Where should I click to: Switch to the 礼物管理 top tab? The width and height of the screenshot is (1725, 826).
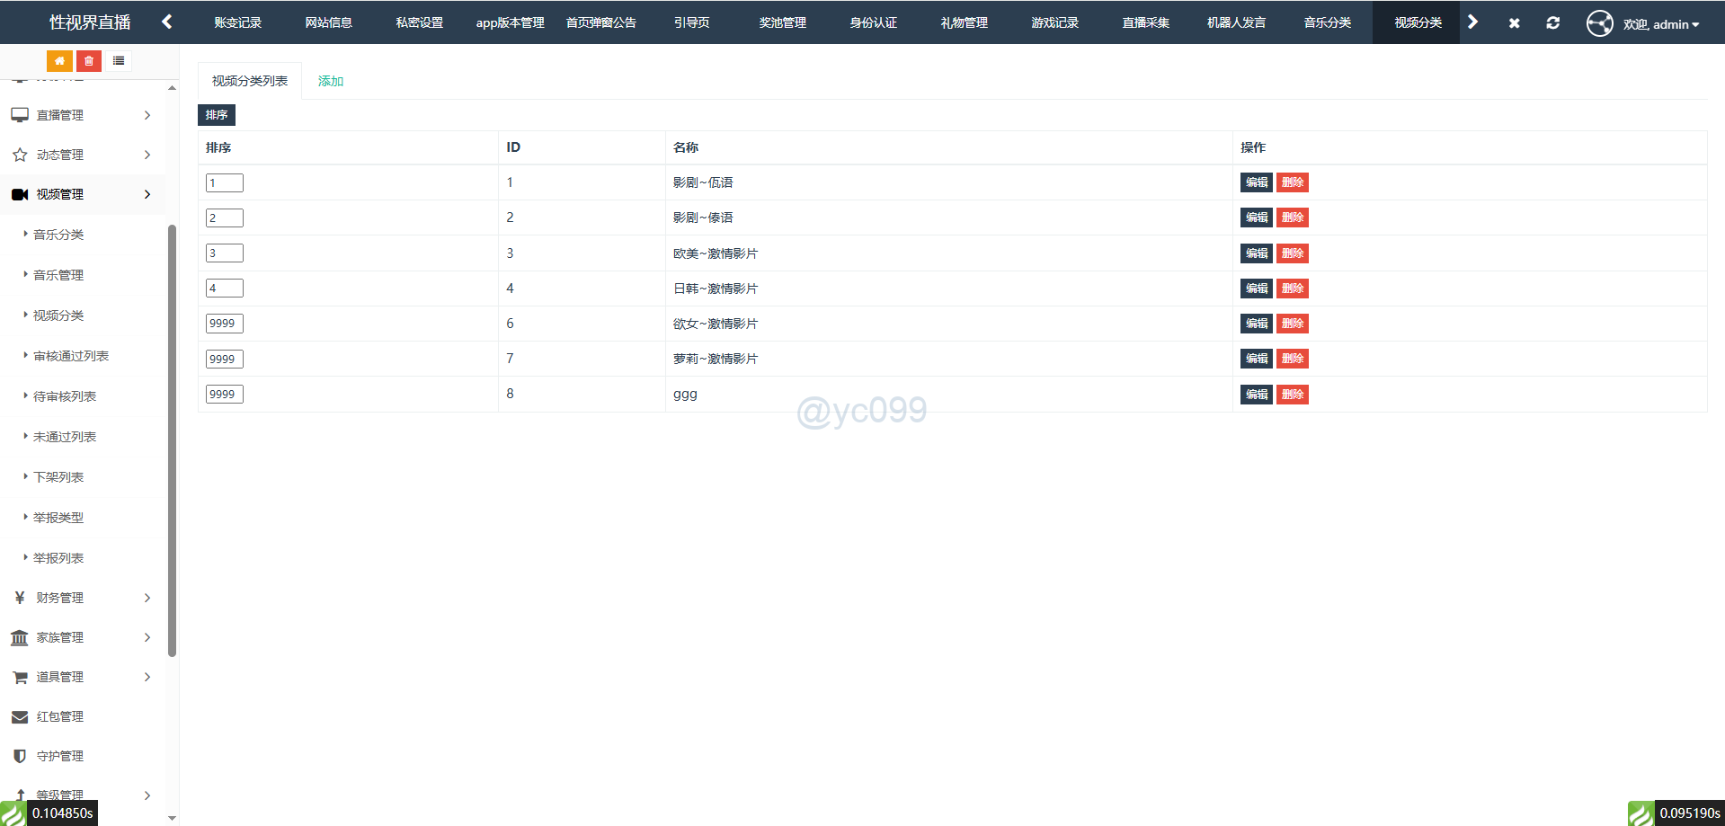coord(964,22)
